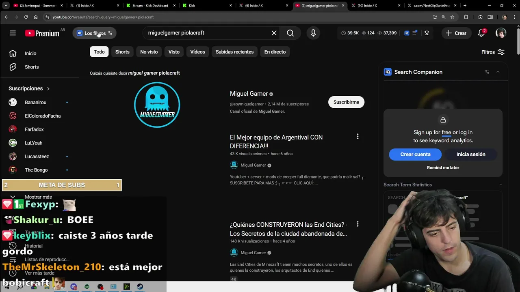Screen dimensions: 520x292
Task: Open OBS from the taskbar
Action: pos(100,287)
